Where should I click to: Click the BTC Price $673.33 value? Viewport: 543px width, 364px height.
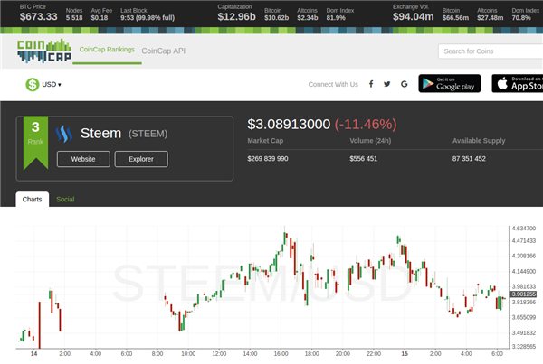pos(38,16)
